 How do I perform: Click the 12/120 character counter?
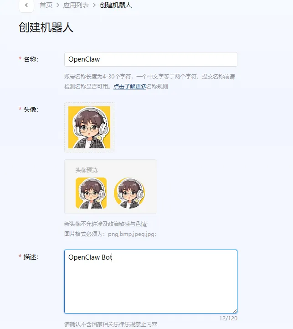point(228,319)
